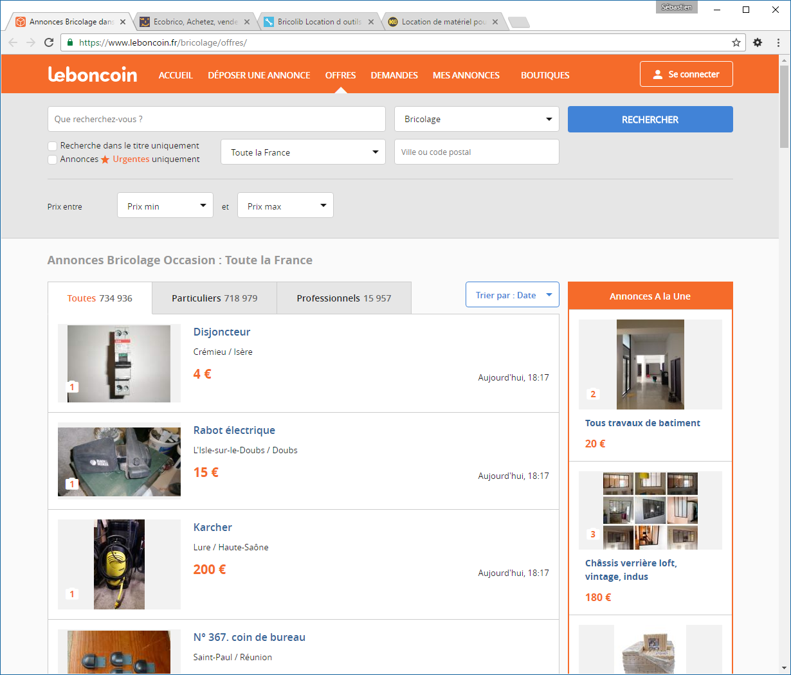The width and height of the screenshot is (791, 675).
Task: Open the Prix min dropdown
Action: tap(165, 205)
